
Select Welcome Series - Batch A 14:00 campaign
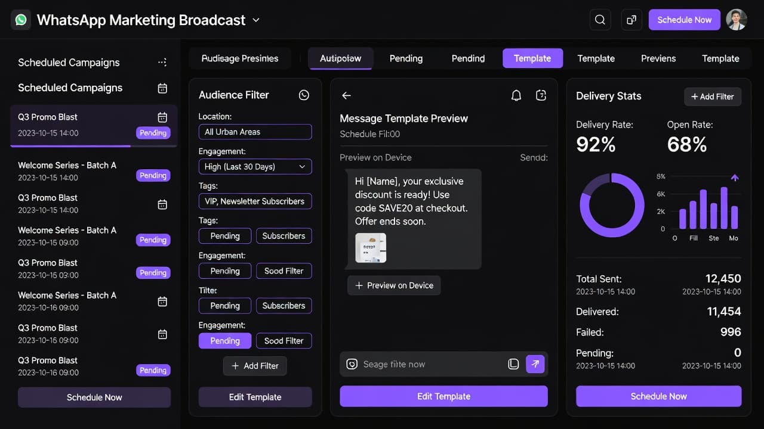point(94,171)
